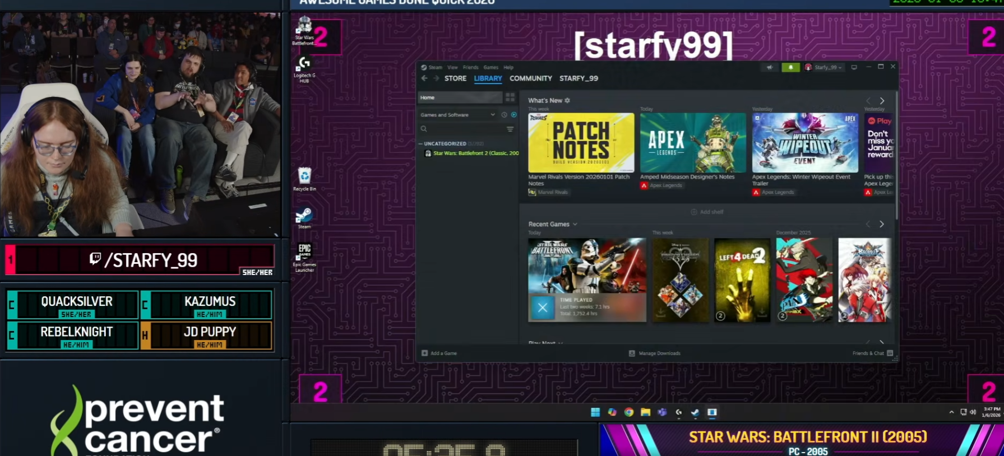Open the Help menu
The height and width of the screenshot is (456, 1004).
508,67
